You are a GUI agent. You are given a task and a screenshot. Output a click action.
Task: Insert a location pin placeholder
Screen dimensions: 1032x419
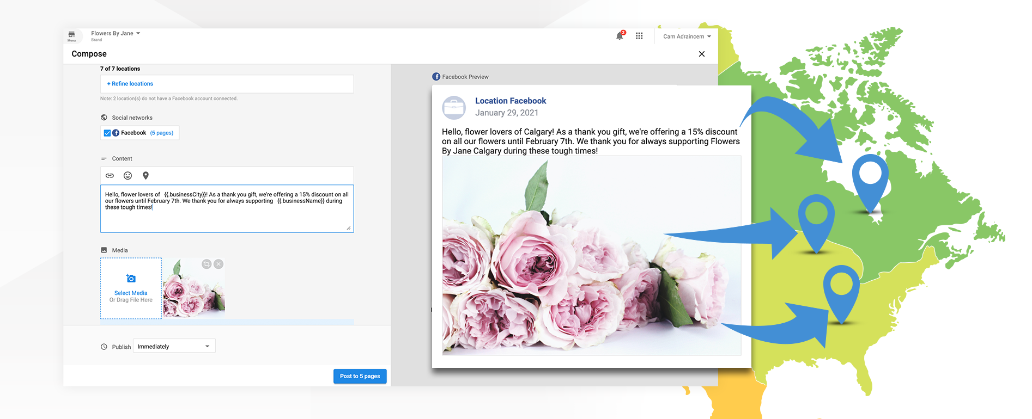click(x=145, y=176)
